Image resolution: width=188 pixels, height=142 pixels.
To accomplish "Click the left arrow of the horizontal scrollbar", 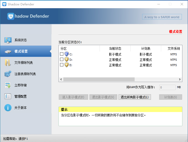I will click(x=61, y=79).
